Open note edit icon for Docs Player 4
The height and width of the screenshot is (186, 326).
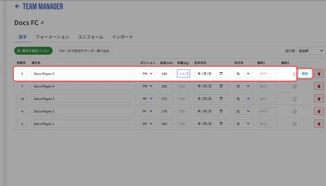pos(295,87)
